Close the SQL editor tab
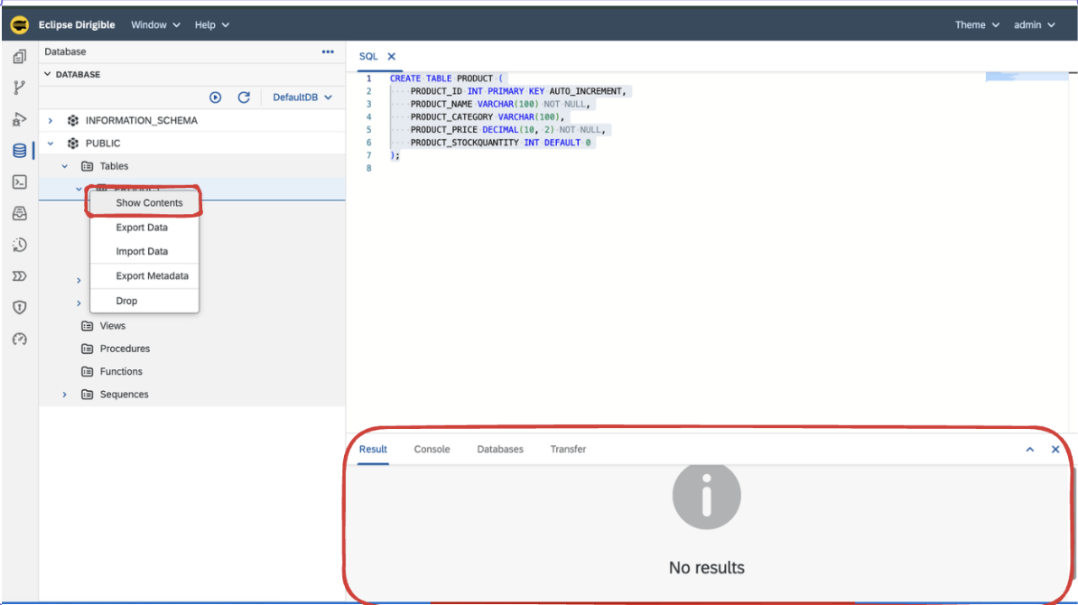This screenshot has height=605, width=1078. click(x=392, y=57)
